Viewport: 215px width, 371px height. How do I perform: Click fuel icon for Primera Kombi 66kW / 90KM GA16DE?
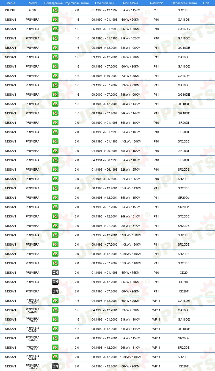(55, 301)
